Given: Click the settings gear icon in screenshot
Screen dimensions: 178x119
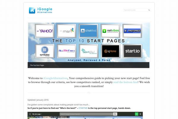Looking at the screenshot, I should [140, 114].
